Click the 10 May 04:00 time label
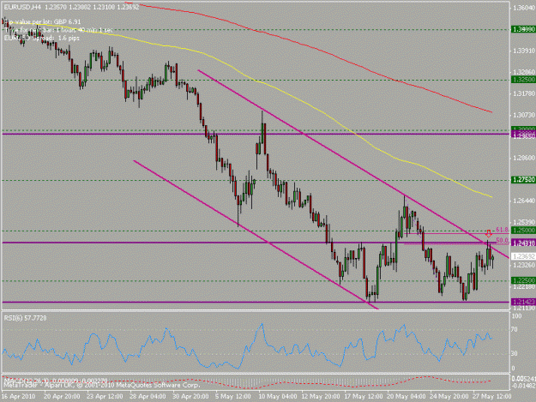 tap(278, 397)
